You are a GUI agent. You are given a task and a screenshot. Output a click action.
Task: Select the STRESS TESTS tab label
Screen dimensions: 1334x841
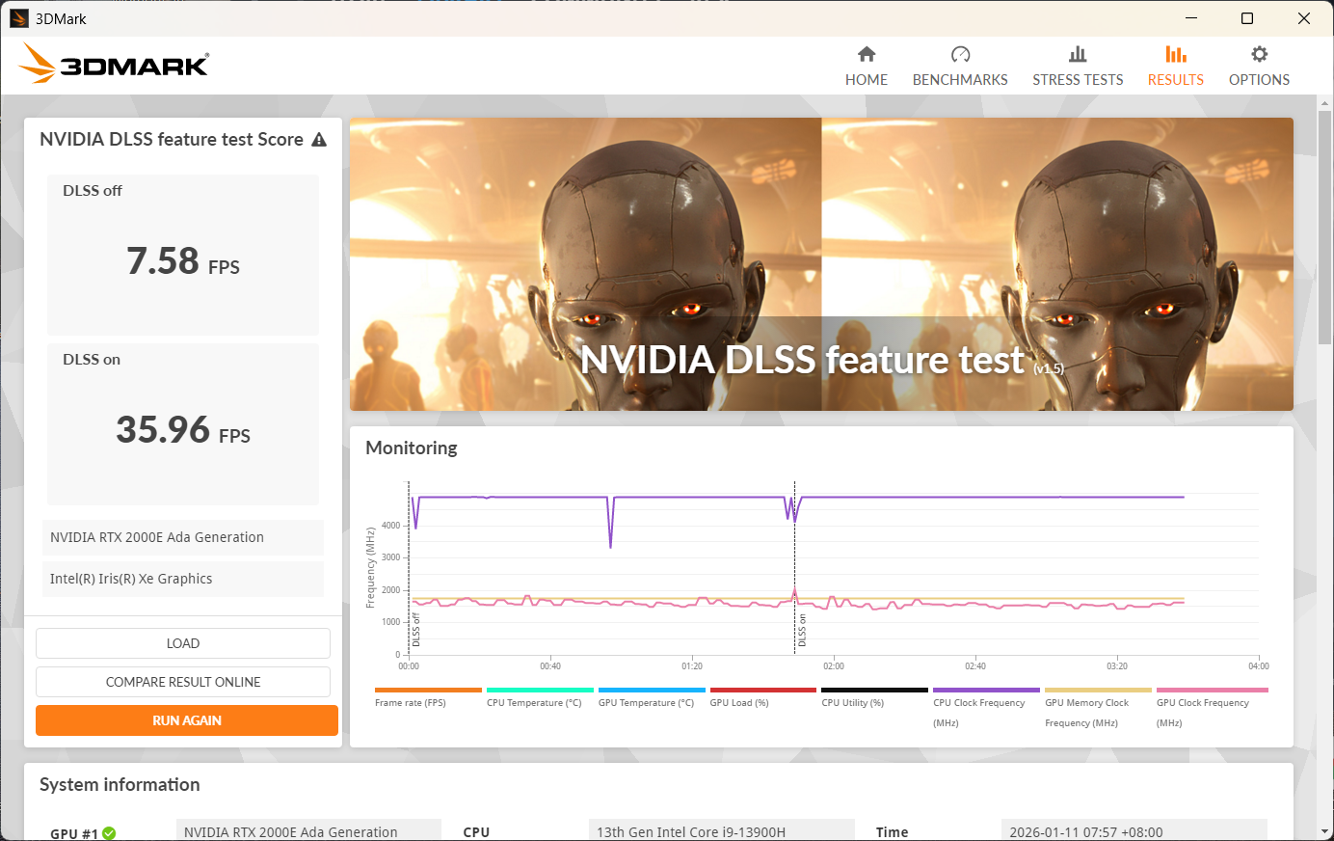(x=1078, y=80)
